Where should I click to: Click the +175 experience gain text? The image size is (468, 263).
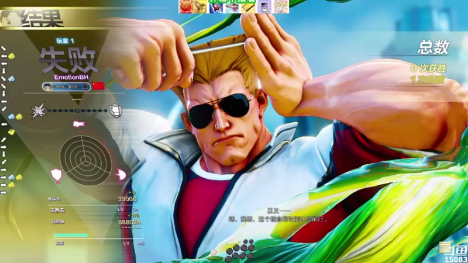tap(133, 216)
